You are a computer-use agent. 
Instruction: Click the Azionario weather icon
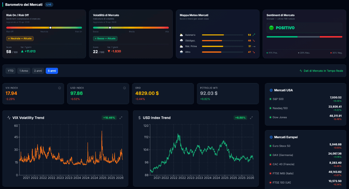pyautogui.click(x=181, y=35)
